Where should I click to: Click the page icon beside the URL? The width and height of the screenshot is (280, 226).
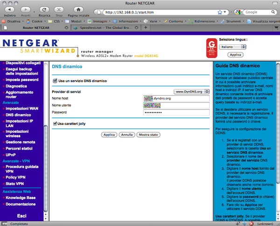coord(98,12)
